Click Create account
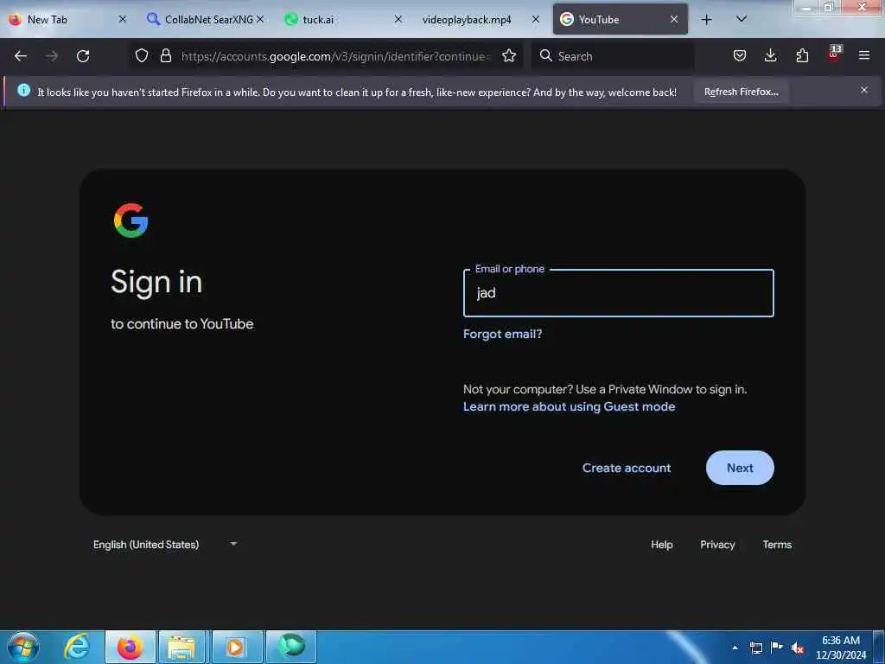 pyautogui.click(x=627, y=468)
